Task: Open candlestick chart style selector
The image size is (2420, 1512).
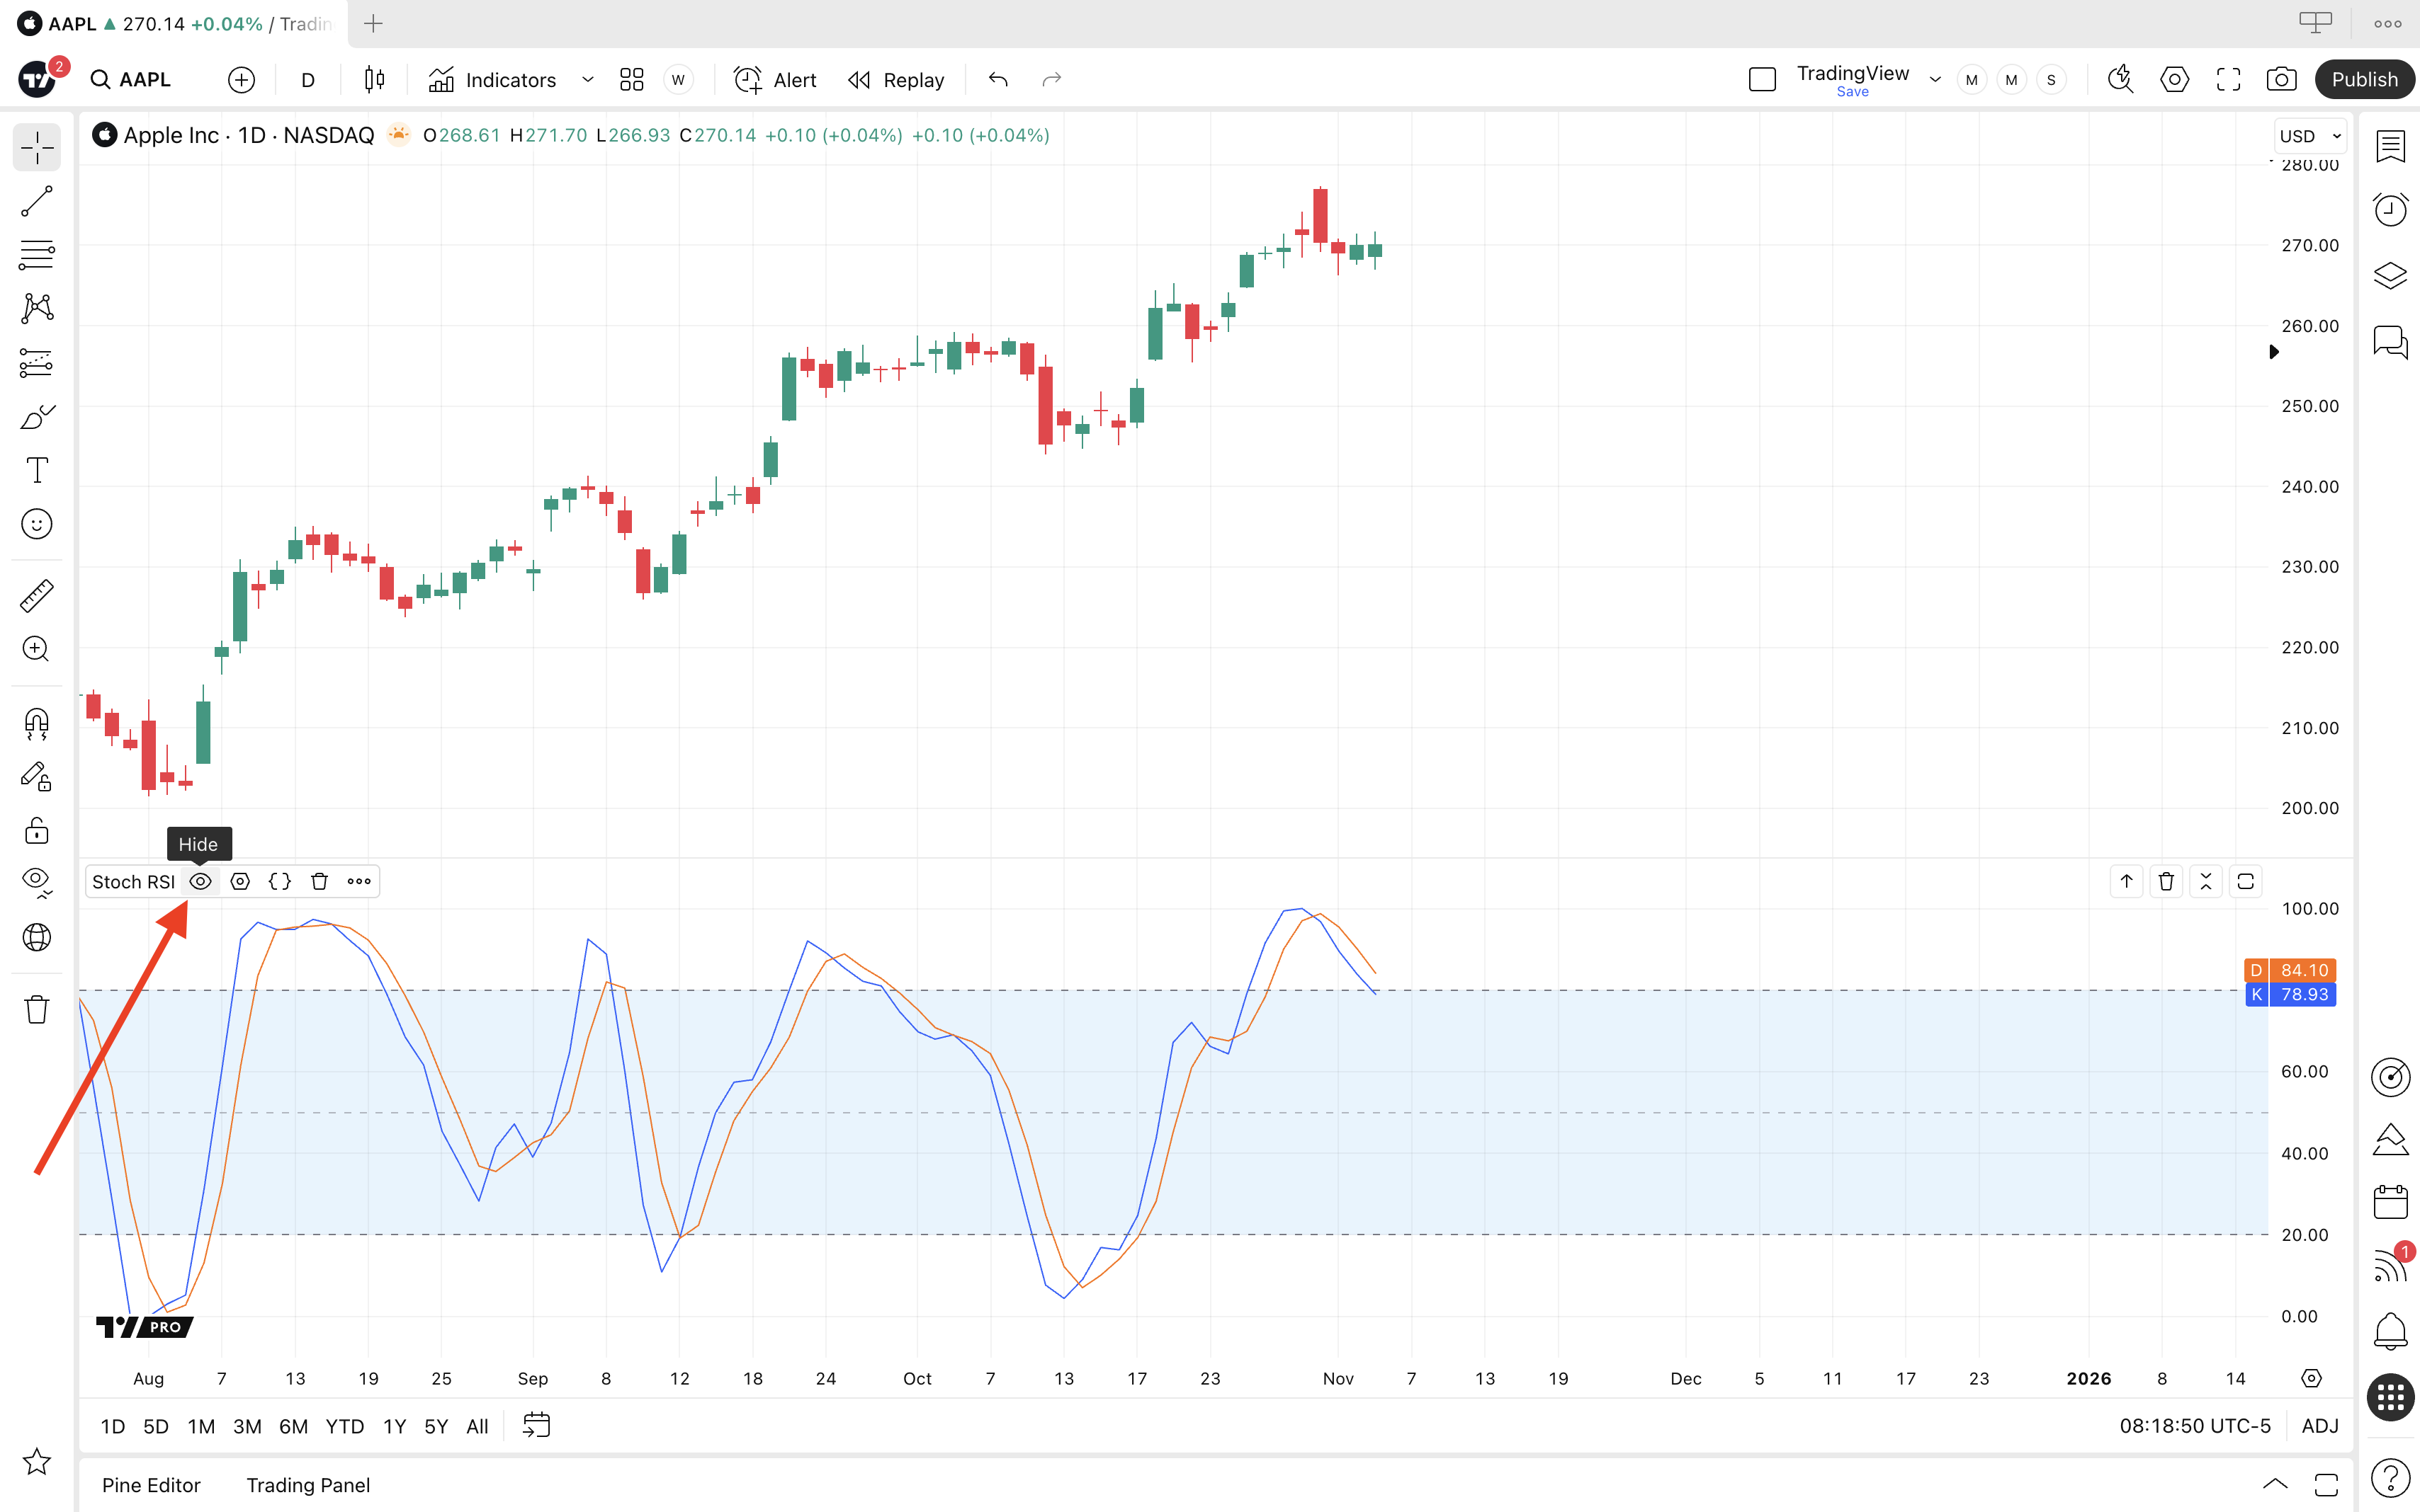Action: click(374, 80)
